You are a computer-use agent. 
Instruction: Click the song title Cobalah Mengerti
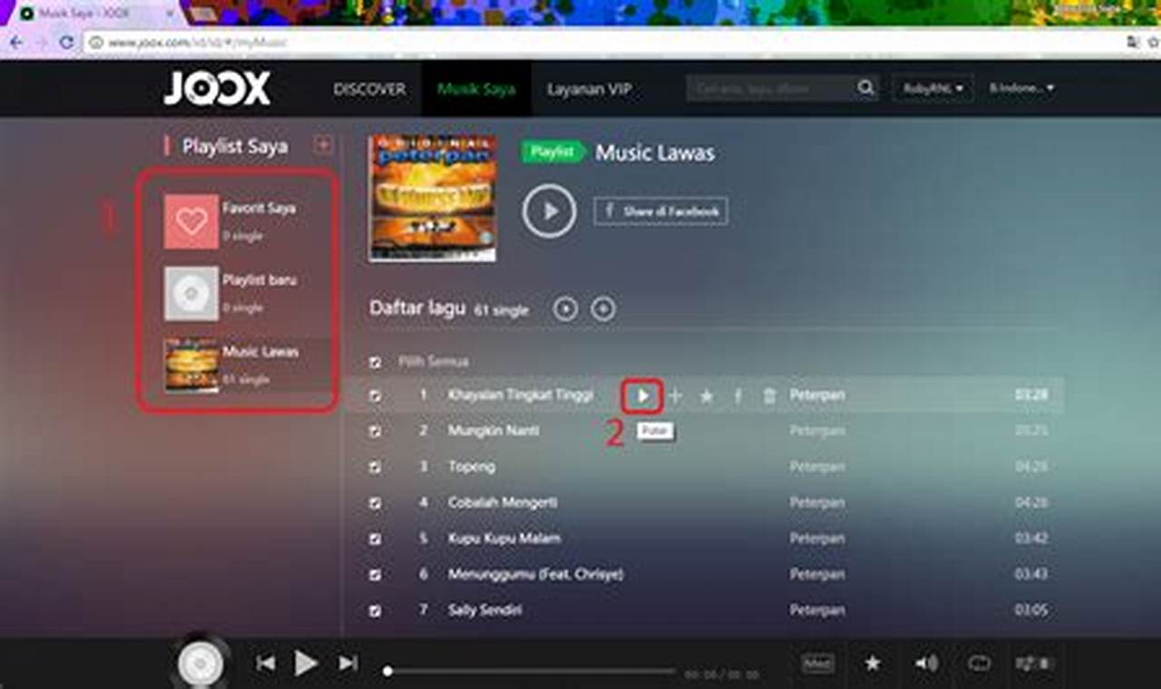tap(502, 502)
